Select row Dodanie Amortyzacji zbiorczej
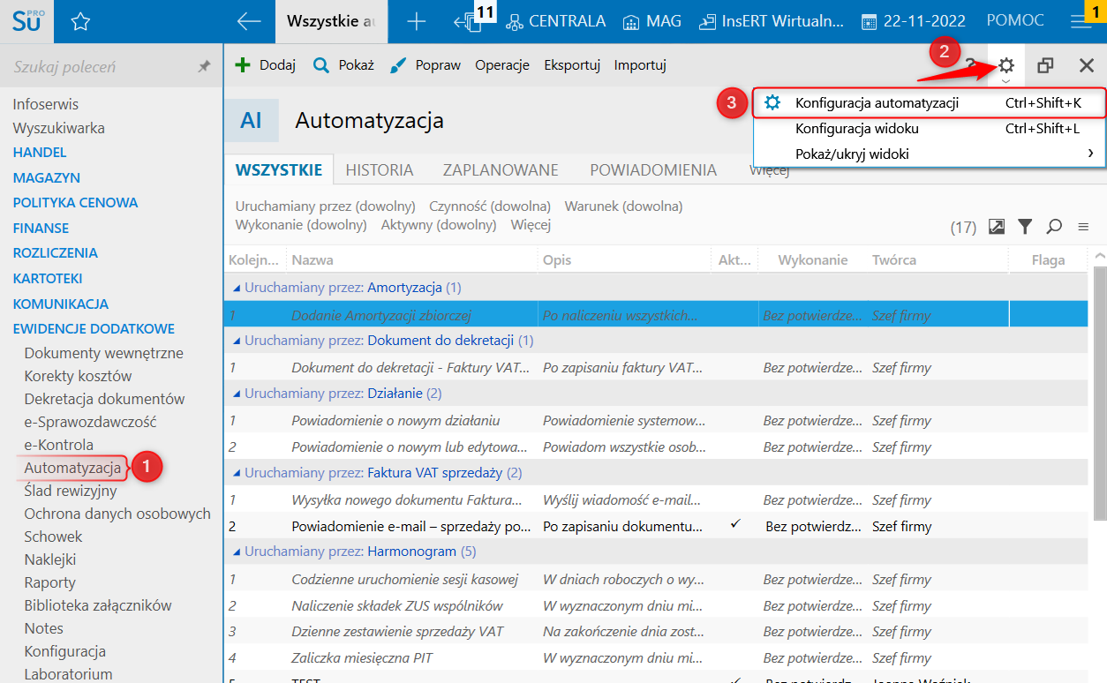This screenshot has height=683, width=1107. 657,314
